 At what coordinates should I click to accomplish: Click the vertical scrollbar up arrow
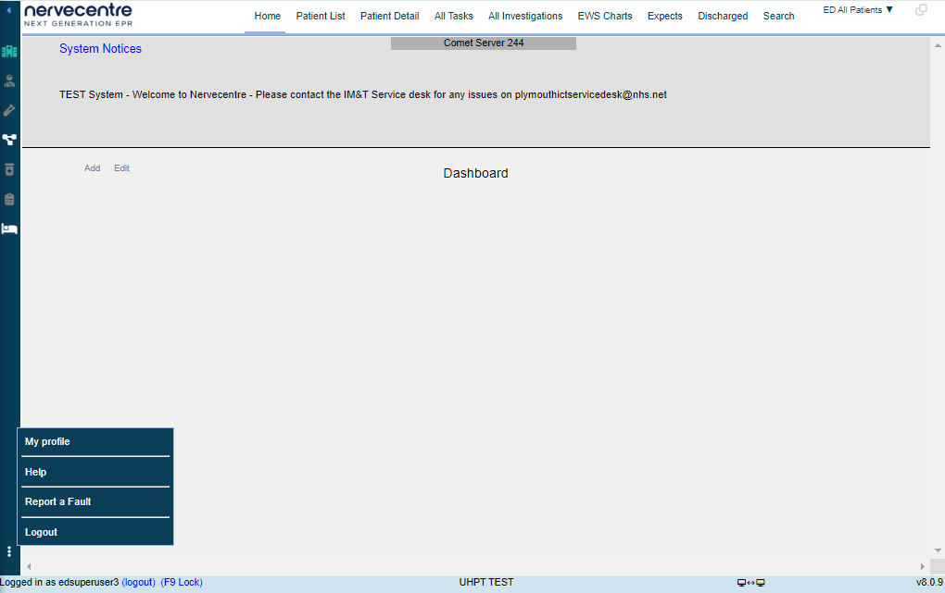click(x=938, y=45)
